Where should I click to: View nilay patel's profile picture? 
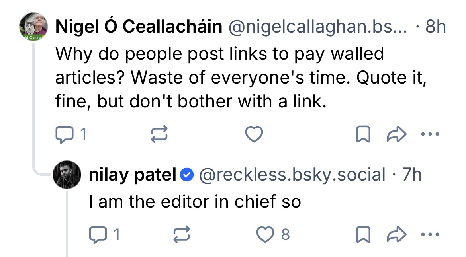click(67, 175)
